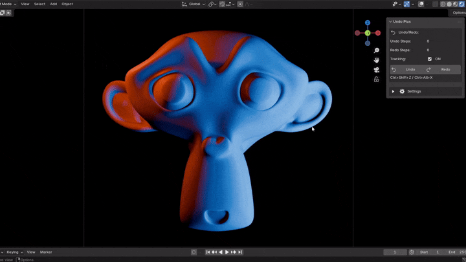Click the Redo Steps value 0
Viewport: 466px width, 262px height.
click(428, 50)
